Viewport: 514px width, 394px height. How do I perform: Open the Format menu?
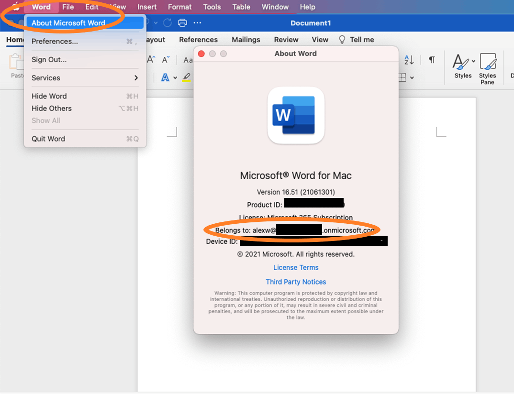click(x=179, y=7)
